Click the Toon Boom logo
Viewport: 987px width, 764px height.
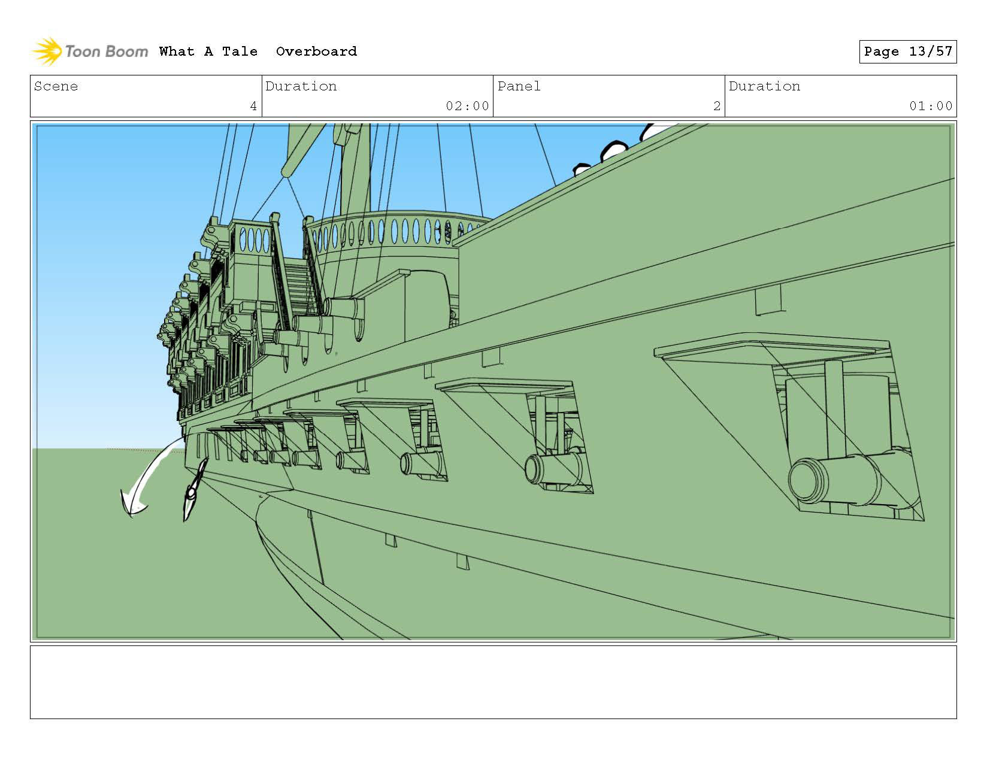coord(90,51)
